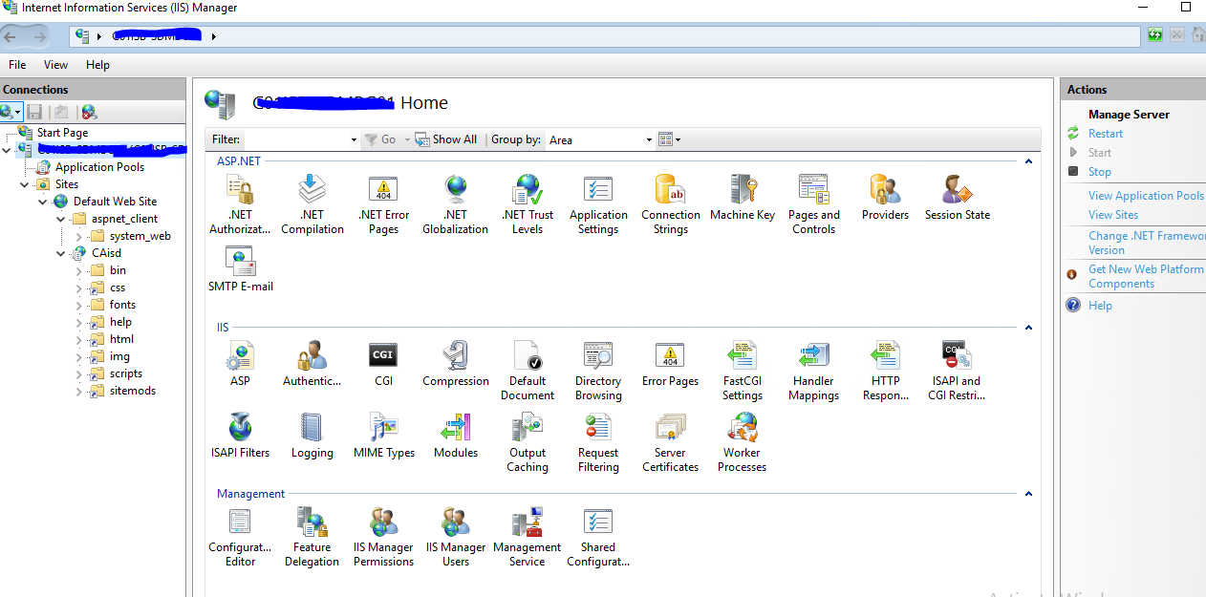Click Get New Web Platform Components
1206x597 pixels.
(1146, 276)
